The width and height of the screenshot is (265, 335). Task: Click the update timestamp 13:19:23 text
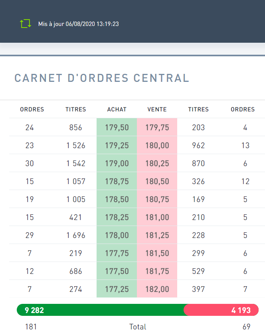coord(108,24)
